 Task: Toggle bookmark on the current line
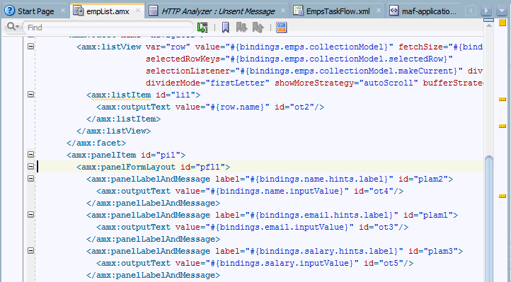[225, 28]
